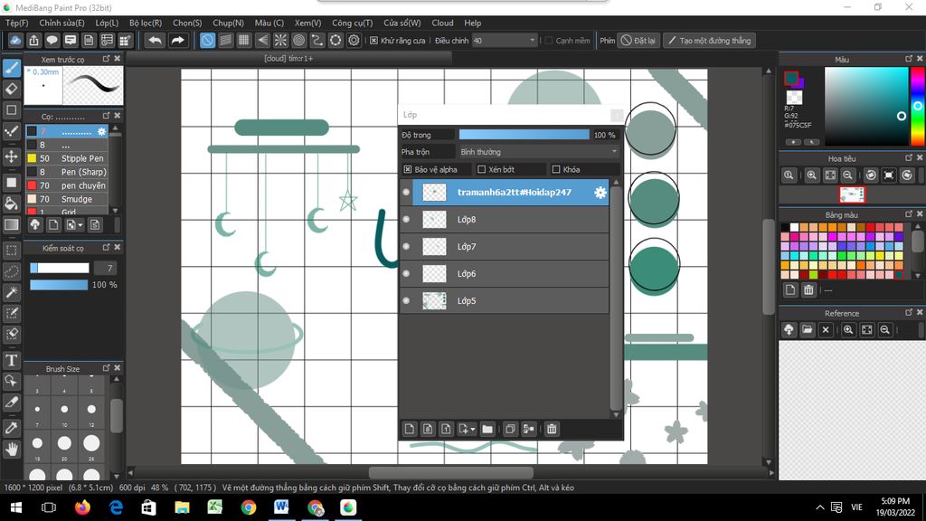Select the Stipple Pen brush
The image size is (926, 521).
66,158
